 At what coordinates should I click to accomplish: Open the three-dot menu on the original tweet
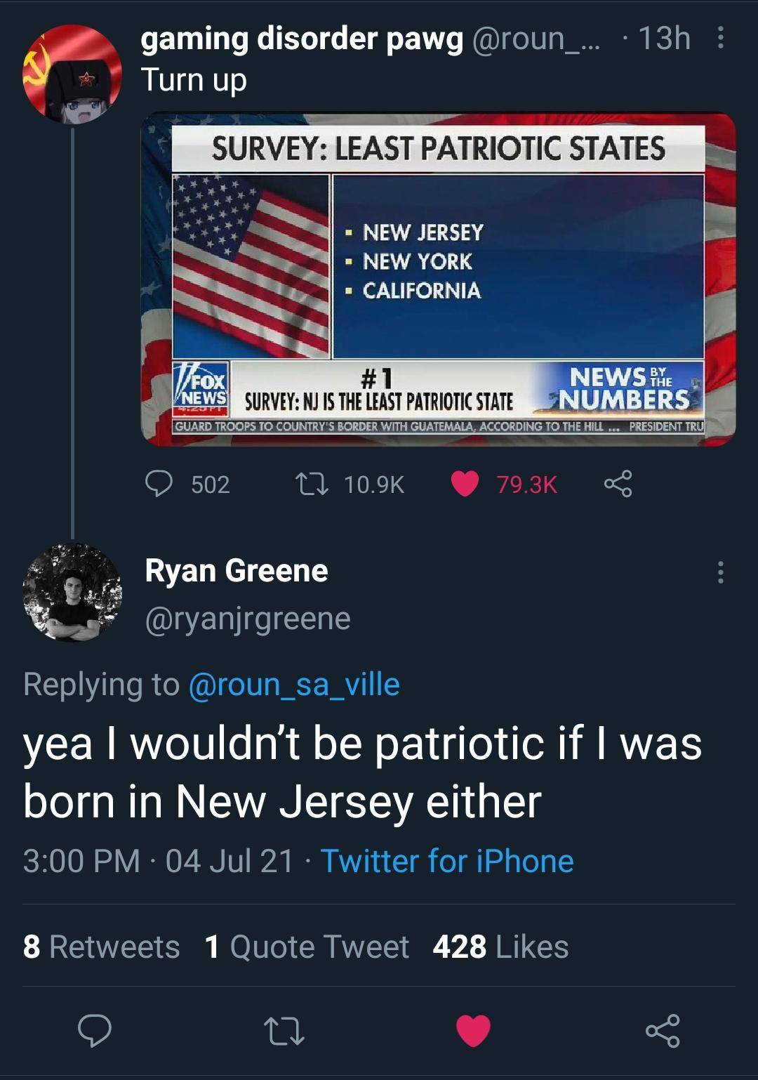coord(719,39)
